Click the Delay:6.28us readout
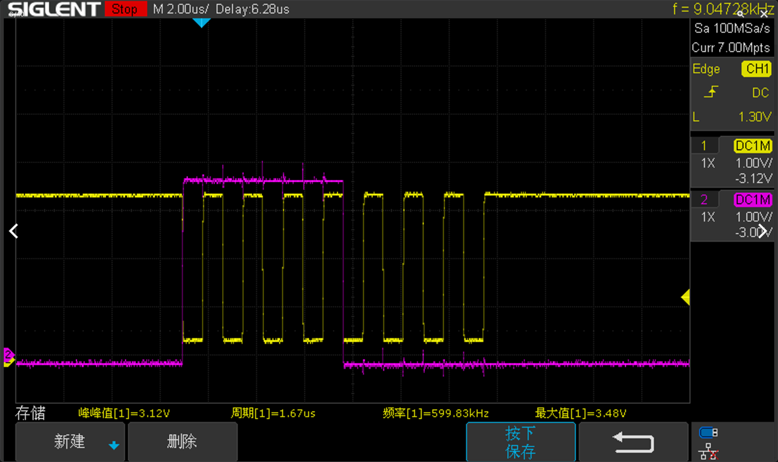Image resolution: width=778 pixels, height=462 pixels. click(252, 9)
